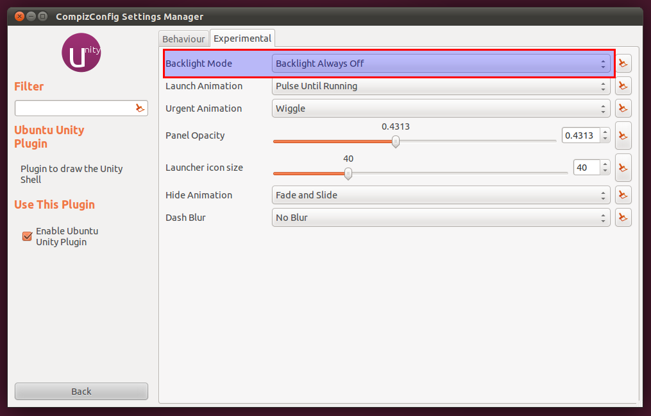Viewport: 651px width, 416px height.
Task: Disable the Enable Ubuntu Unity Plugin checkbox
Action: [27, 236]
